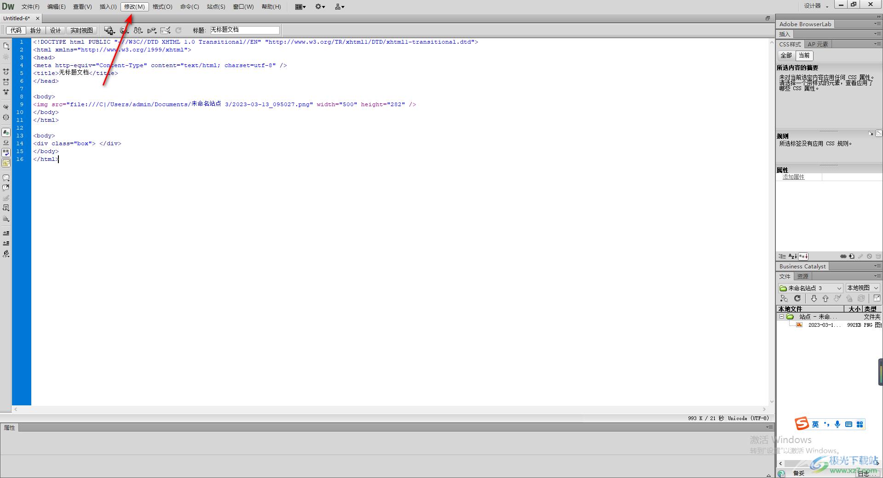
Task: Click the New CSS Rule icon
Action: coord(852,256)
